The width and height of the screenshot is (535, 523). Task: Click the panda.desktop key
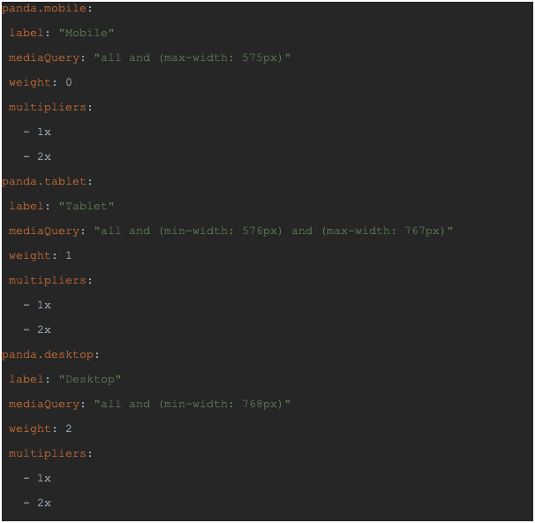click(48, 354)
